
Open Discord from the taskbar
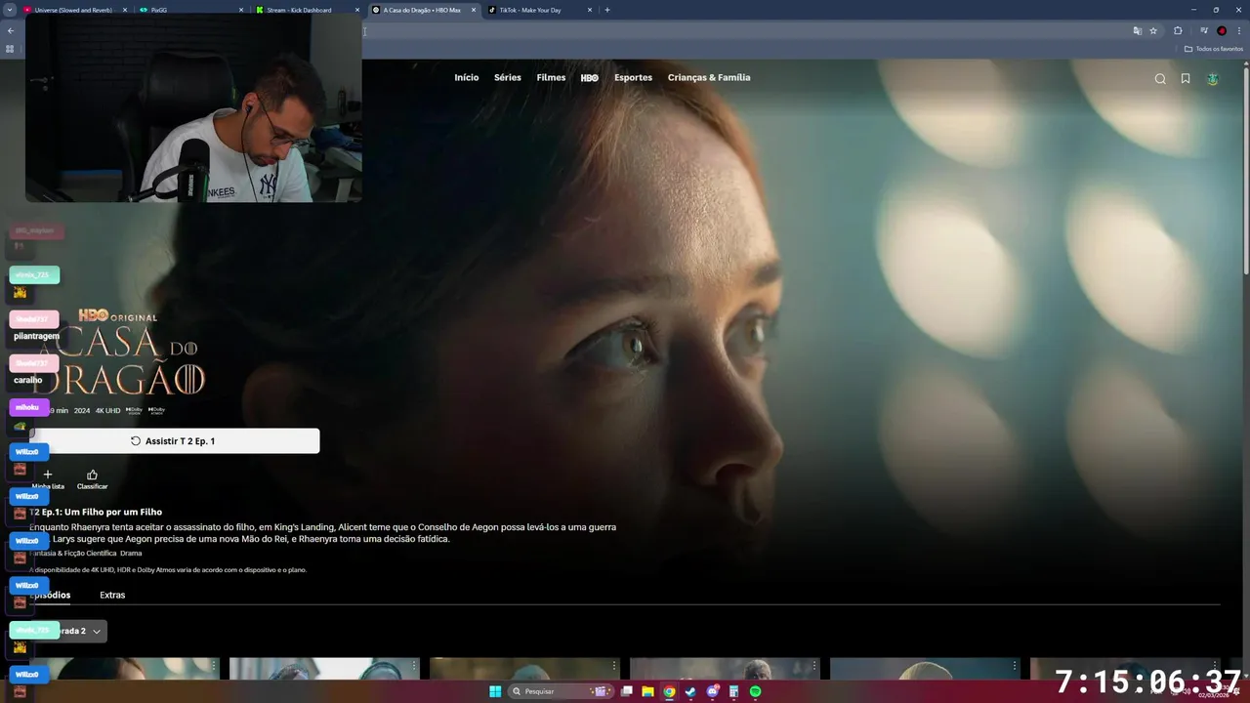(712, 691)
